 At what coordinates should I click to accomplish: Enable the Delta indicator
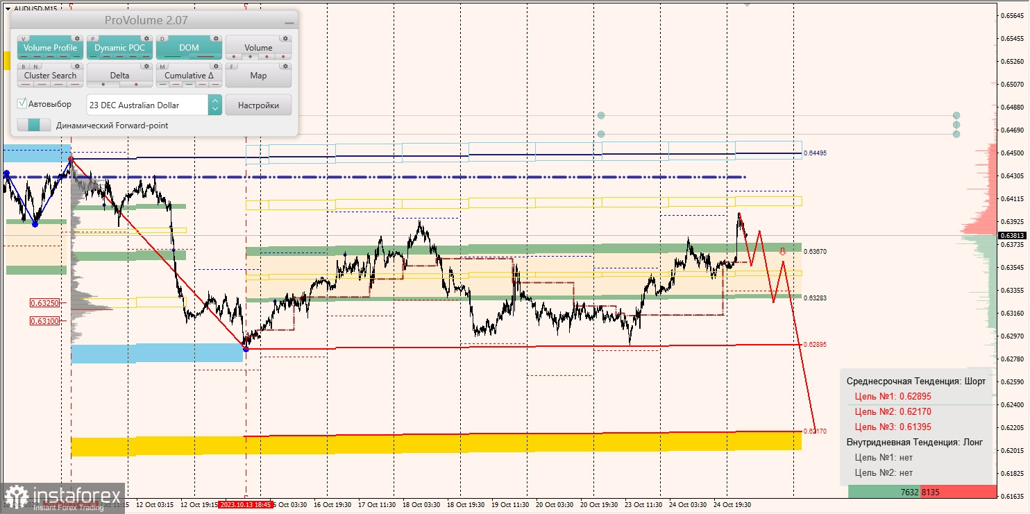[x=119, y=75]
